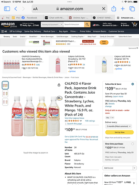Click the orange search magnifier button
The height and width of the screenshot is (185, 139).
tap(87, 24)
